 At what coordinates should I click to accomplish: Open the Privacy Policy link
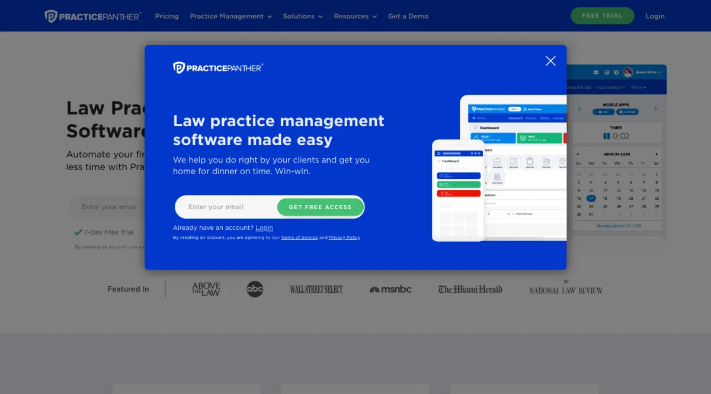[344, 238]
